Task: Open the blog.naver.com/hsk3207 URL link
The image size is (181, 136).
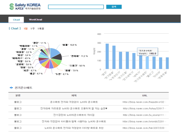Action: tap(144, 128)
